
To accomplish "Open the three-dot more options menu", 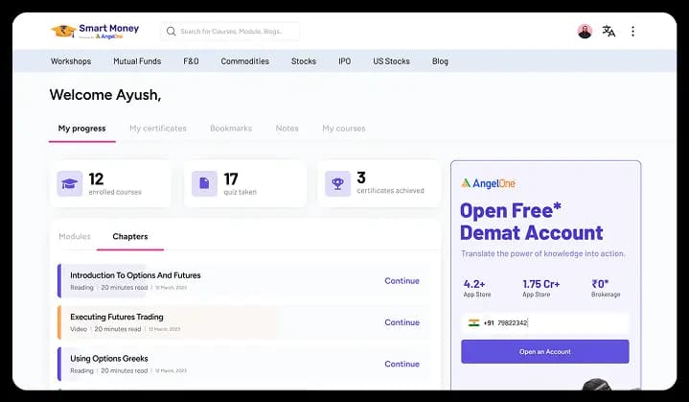I will [x=632, y=32].
